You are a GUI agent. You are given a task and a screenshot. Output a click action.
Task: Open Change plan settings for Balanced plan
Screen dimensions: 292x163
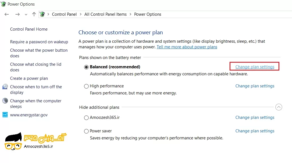pos(254,67)
